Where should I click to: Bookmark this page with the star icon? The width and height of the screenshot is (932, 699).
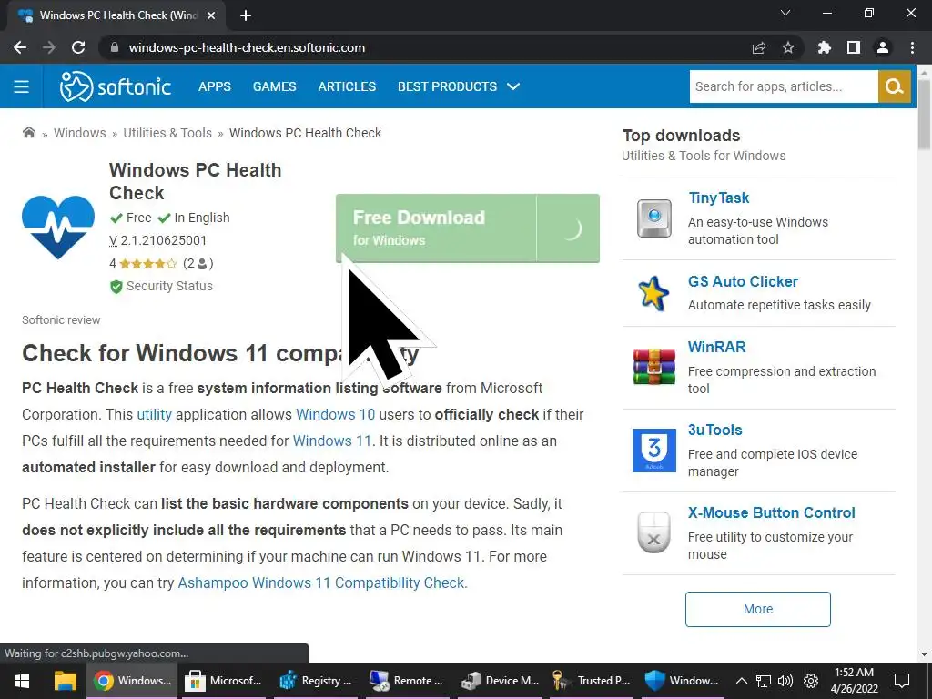(x=788, y=47)
